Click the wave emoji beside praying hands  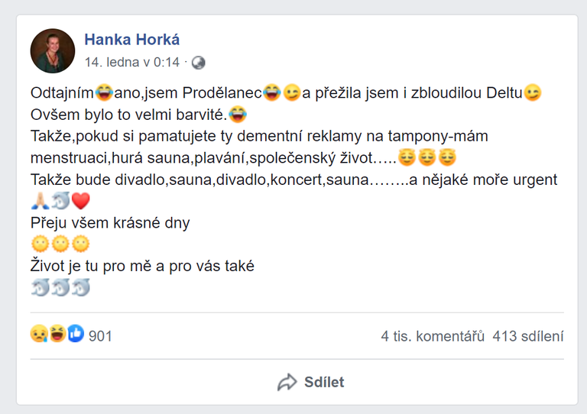pyautogui.click(x=60, y=202)
